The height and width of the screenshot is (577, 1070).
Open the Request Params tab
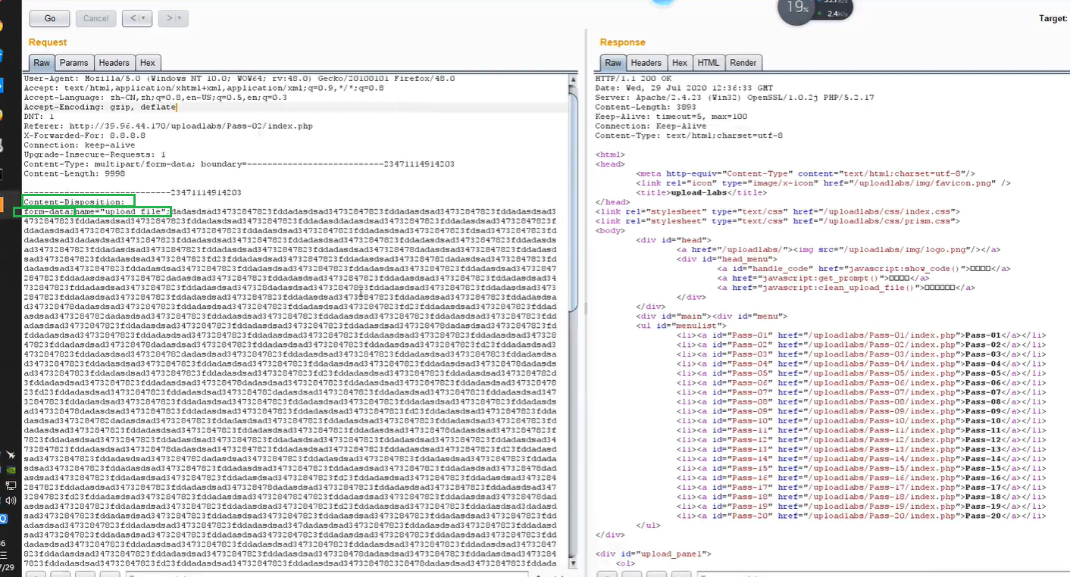tap(74, 63)
